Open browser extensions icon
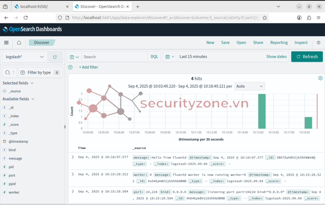The image size is (325, 205). coord(309,18)
